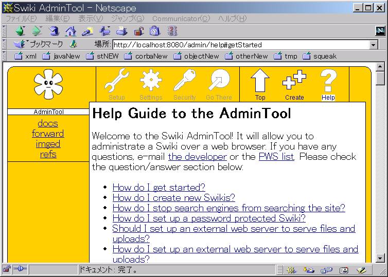Open the imged swiki link
Viewport: 388px width, 277px height.
coord(48,144)
